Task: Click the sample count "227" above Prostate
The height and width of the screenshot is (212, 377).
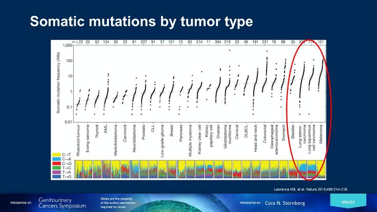Action: pos(144,42)
